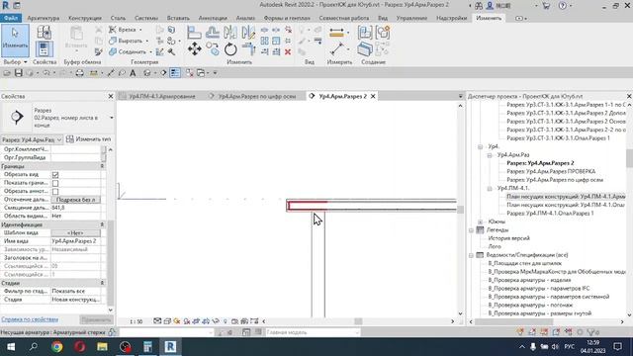Viewport: 633px width, 356px height.
Task: Switch to the Ур4.ПМ-4.1.Армирование view tab
Action: click(158, 97)
